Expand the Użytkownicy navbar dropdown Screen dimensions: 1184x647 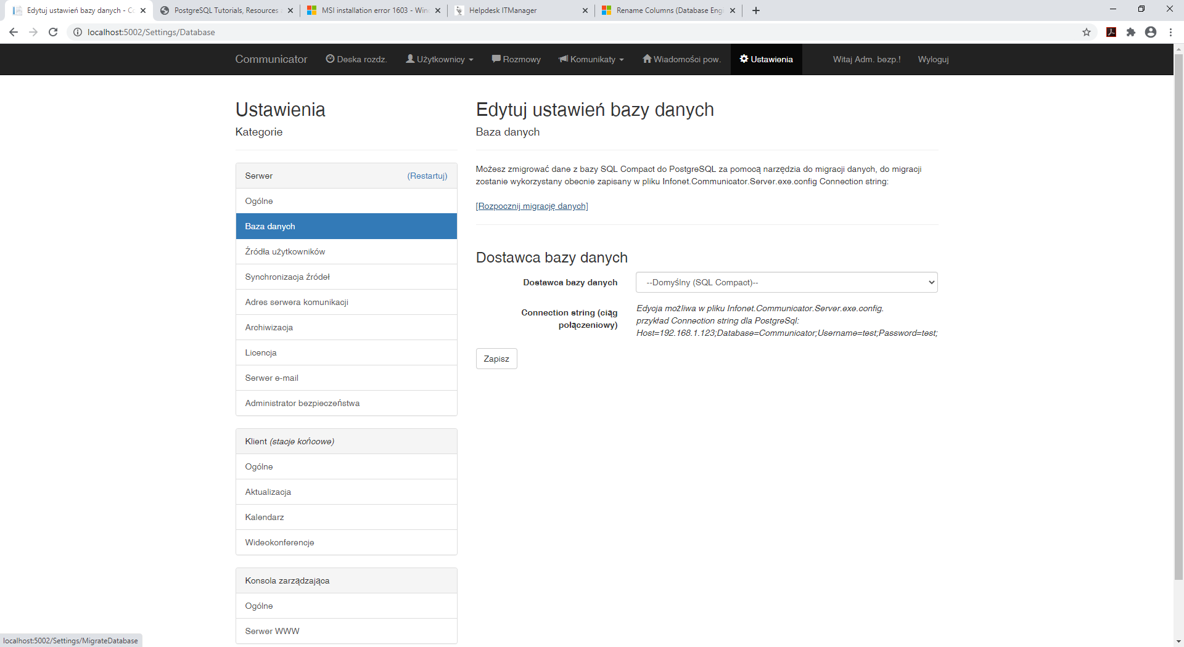tap(440, 59)
